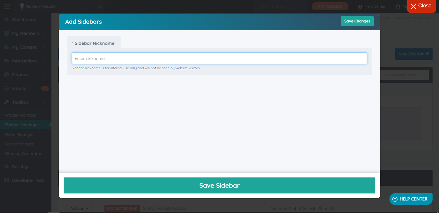Open the My Content menu item
The height and width of the screenshot is (213, 439).
26,47
